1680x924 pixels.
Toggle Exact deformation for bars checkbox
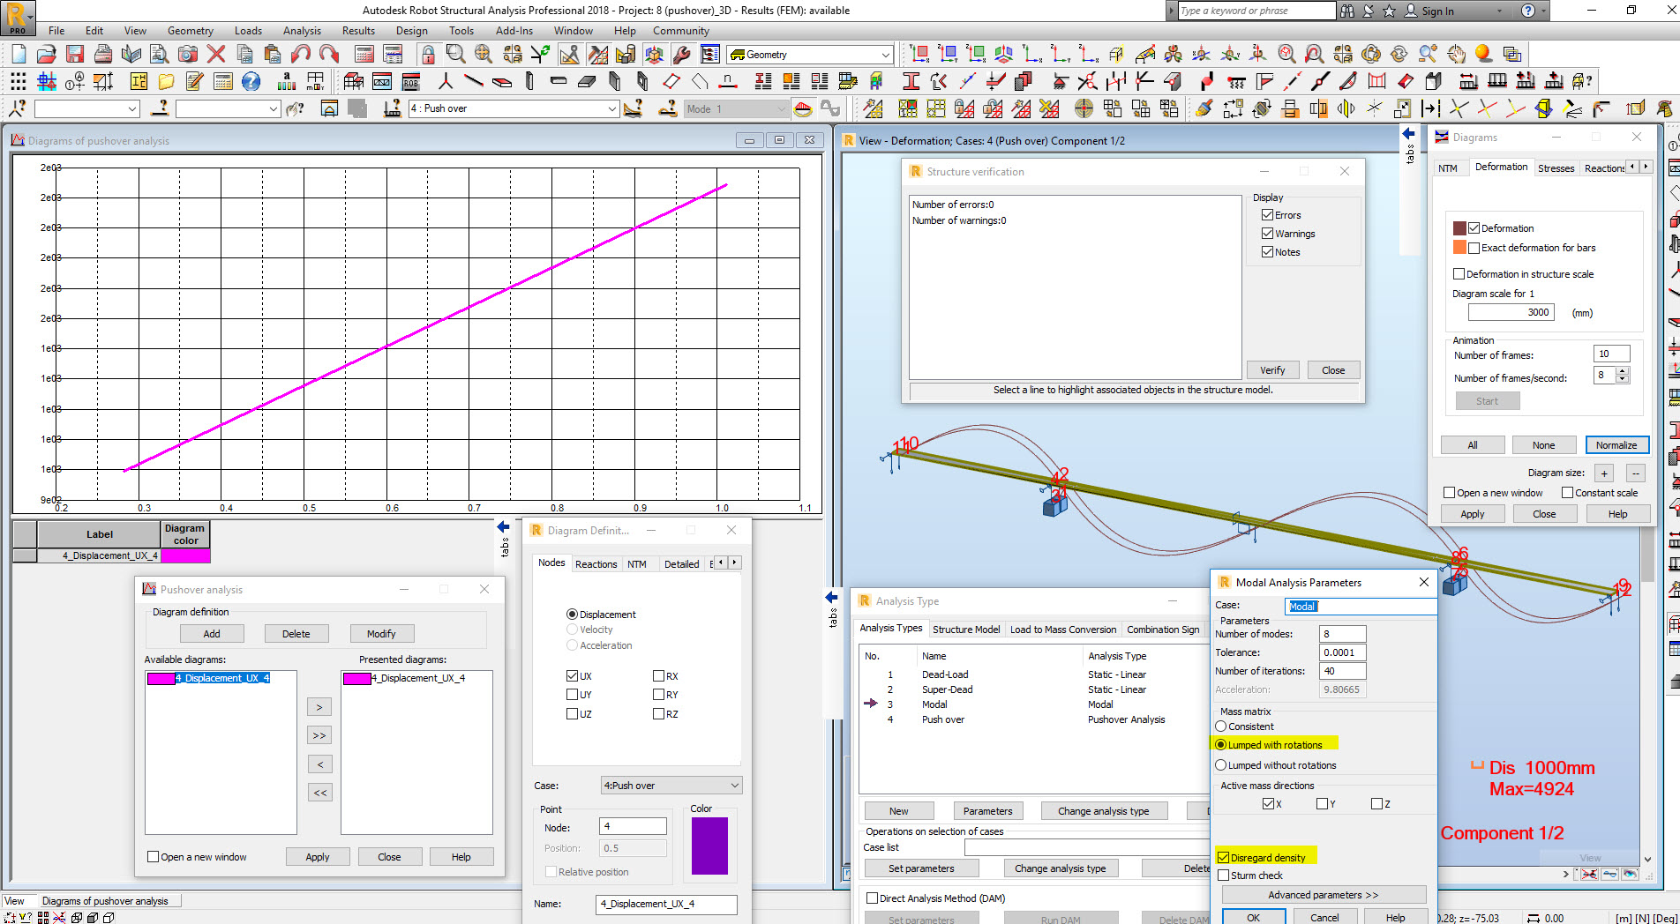[x=1474, y=248]
